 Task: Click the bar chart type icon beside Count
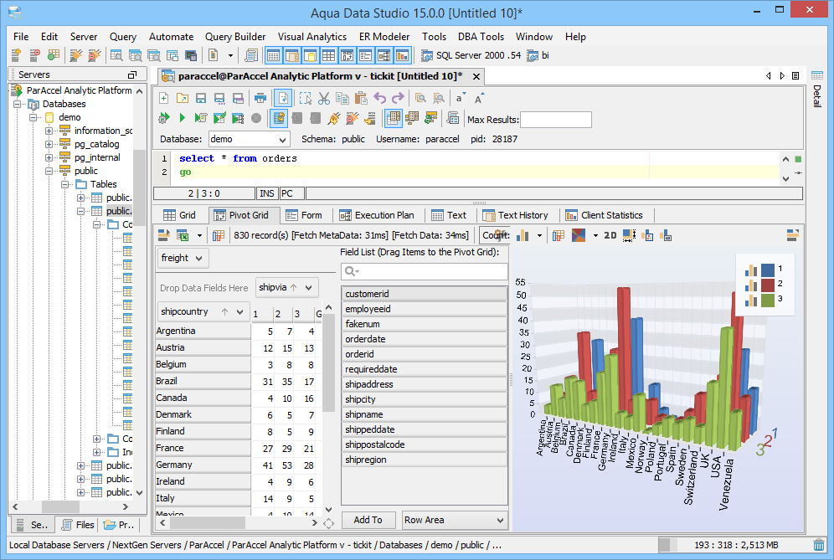coord(523,235)
